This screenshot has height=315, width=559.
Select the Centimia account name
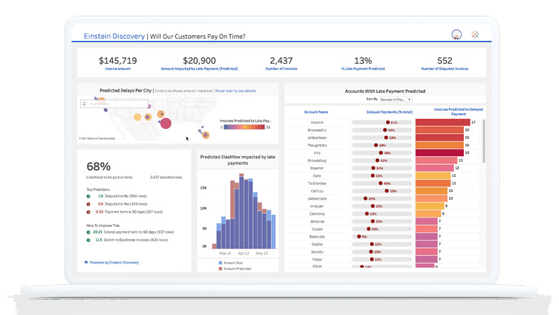pos(317,213)
